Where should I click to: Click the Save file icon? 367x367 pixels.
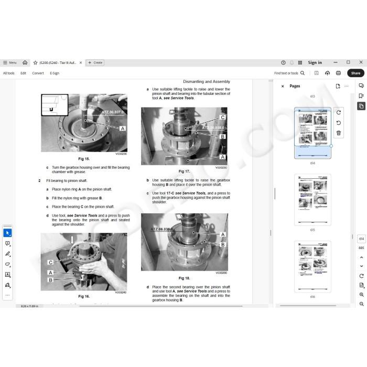pyautogui.click(x=317, y=73)
